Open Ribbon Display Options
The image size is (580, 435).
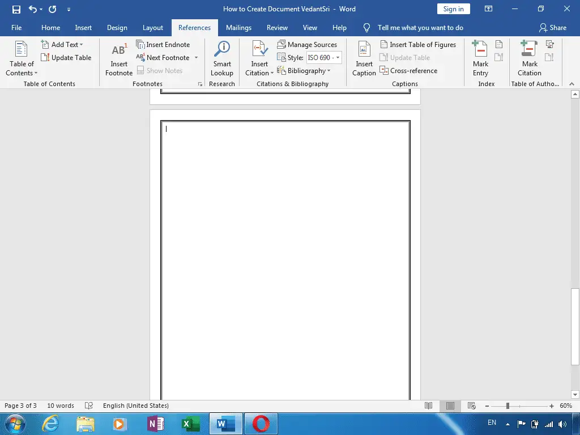[489, 9]
